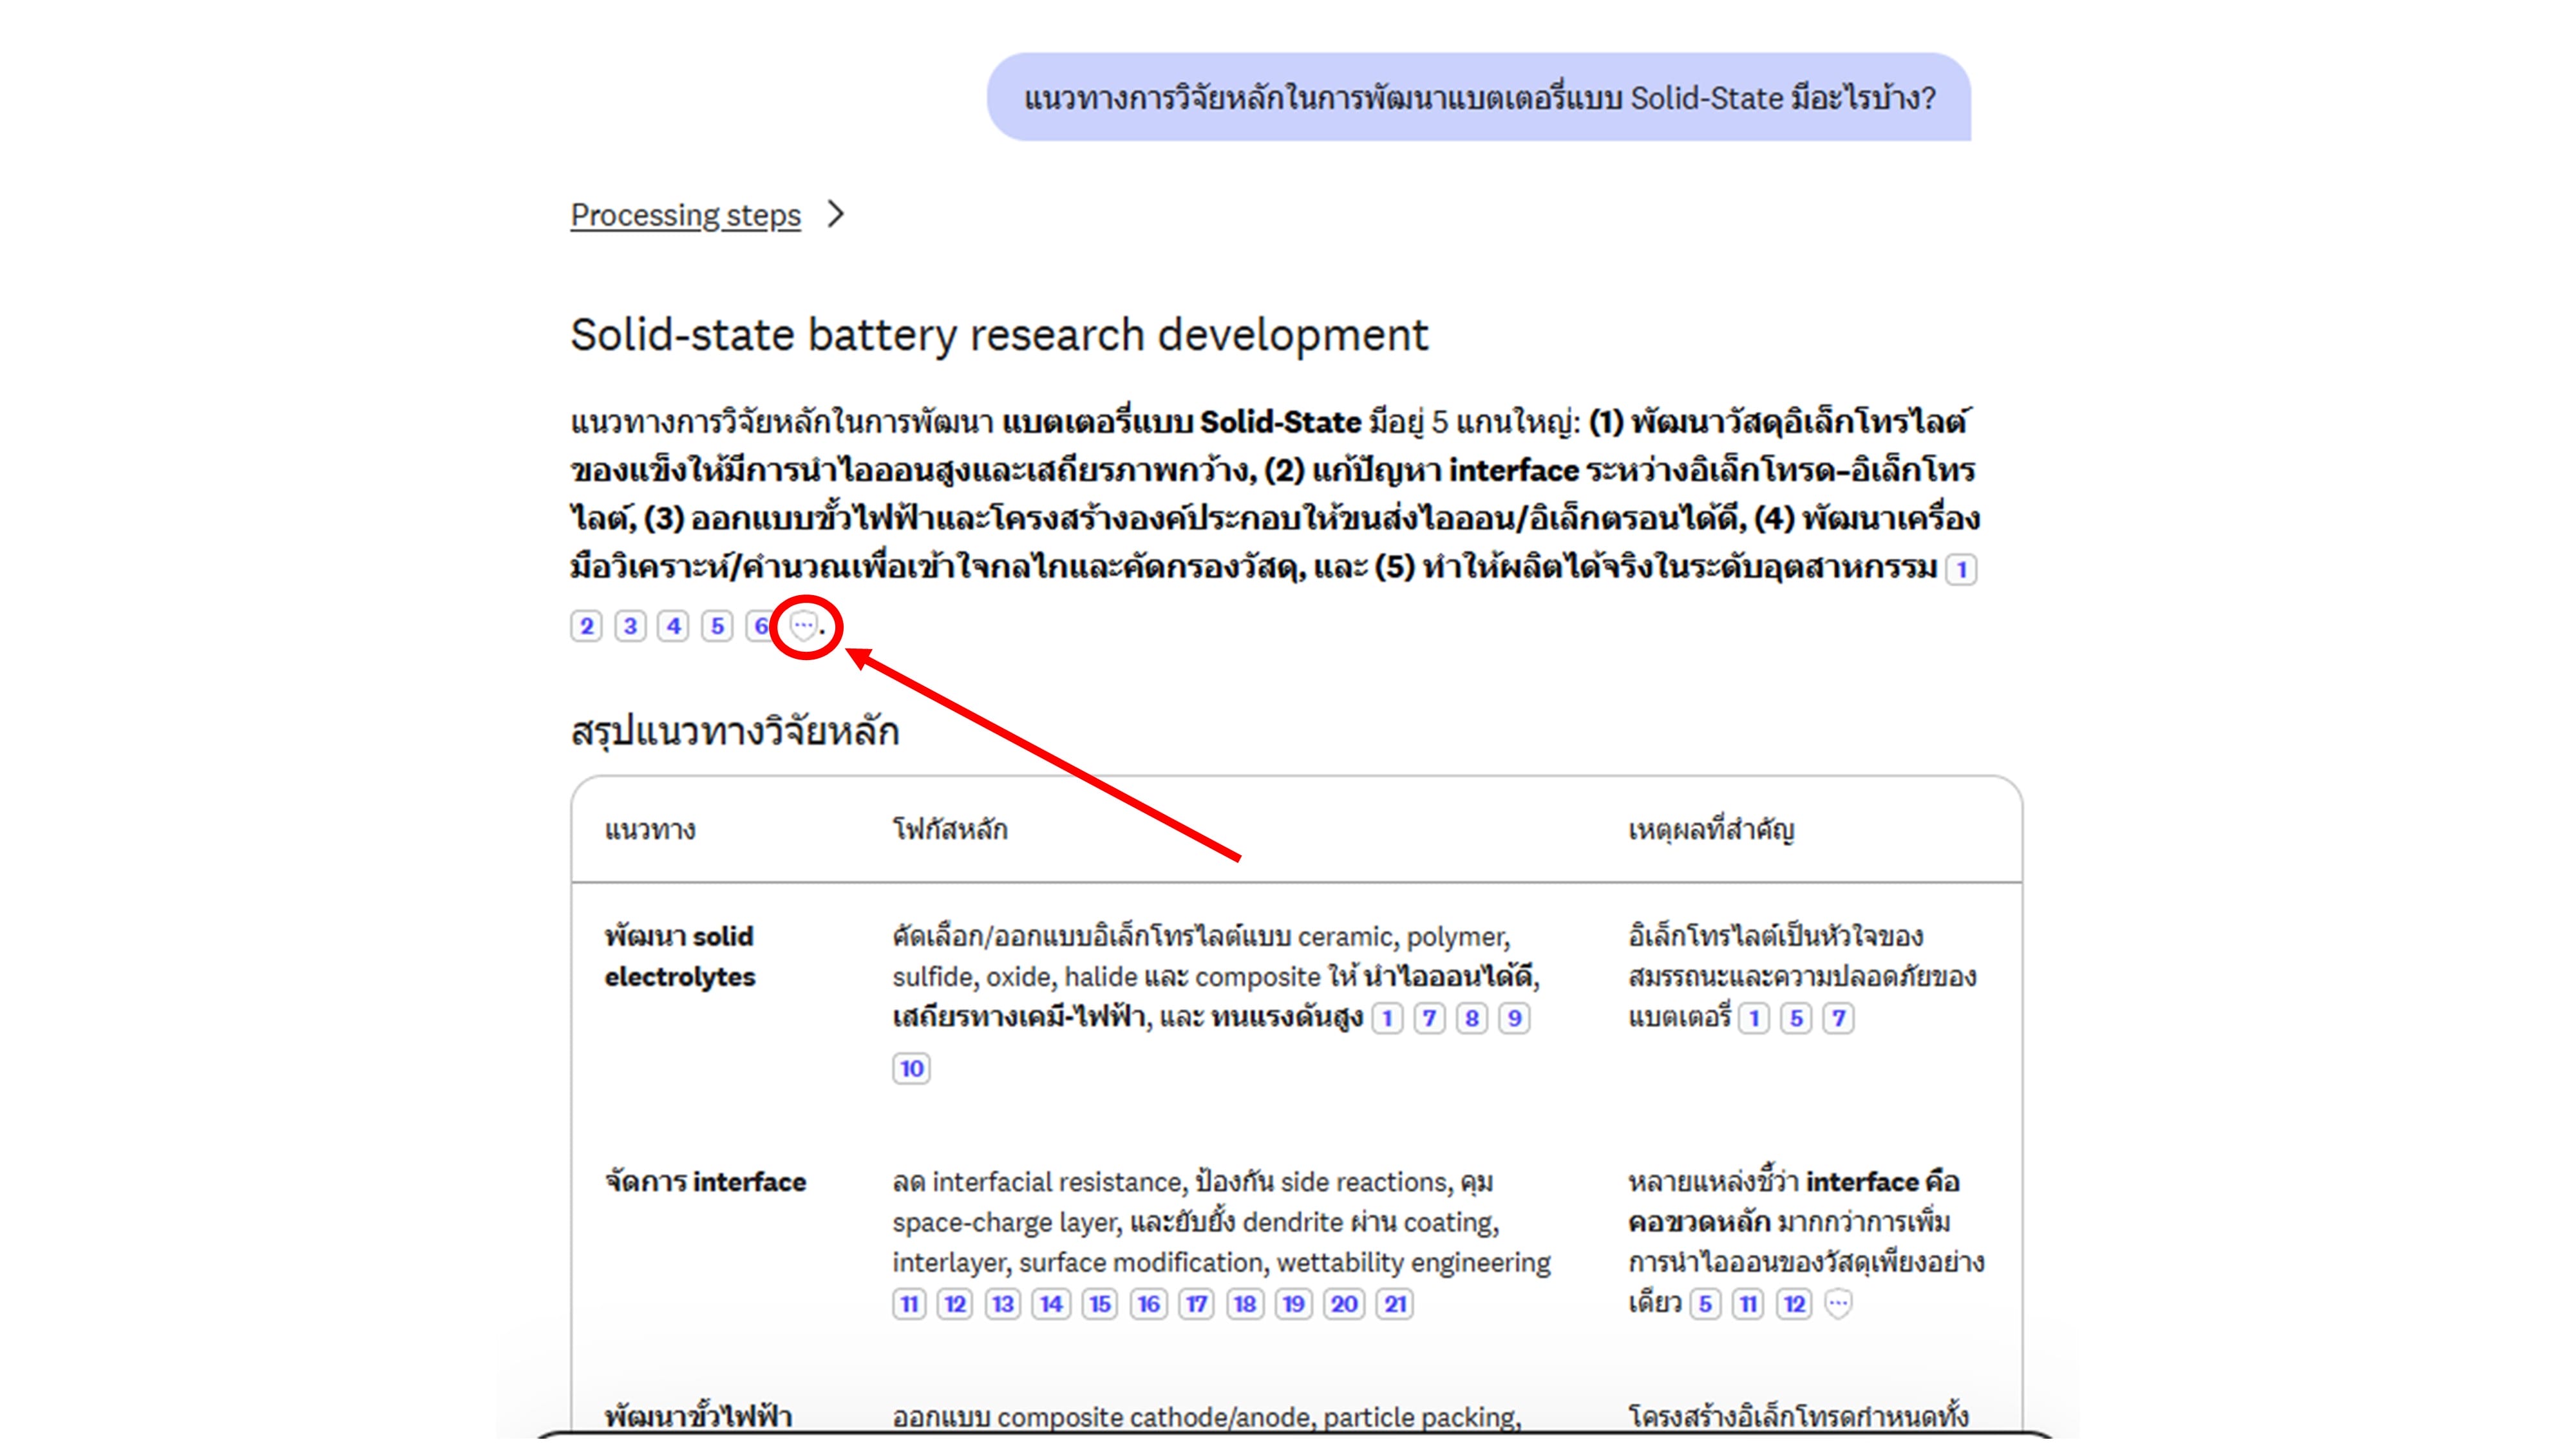Open citation 14 in the interface row
The width and height of the screenshot is (2576, 1449).
tap(1051, 1304)
